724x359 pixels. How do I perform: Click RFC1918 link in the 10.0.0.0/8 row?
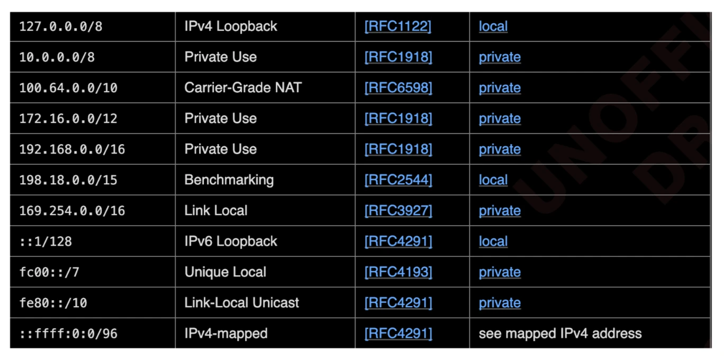pos(398,57)
